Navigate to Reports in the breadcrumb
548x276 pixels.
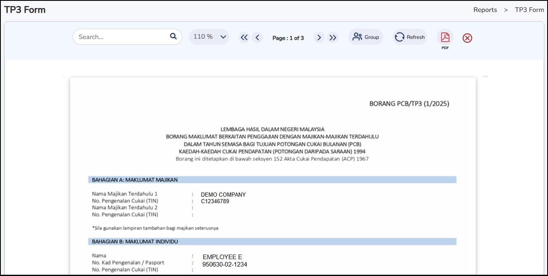click(485, 10)
